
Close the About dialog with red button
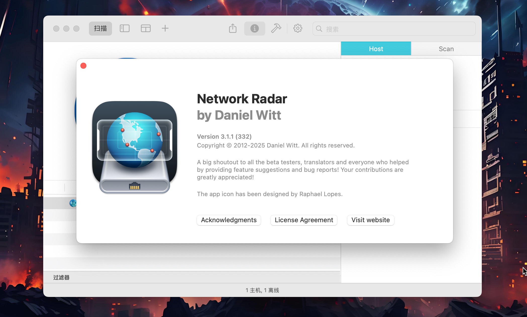point(83,66)
